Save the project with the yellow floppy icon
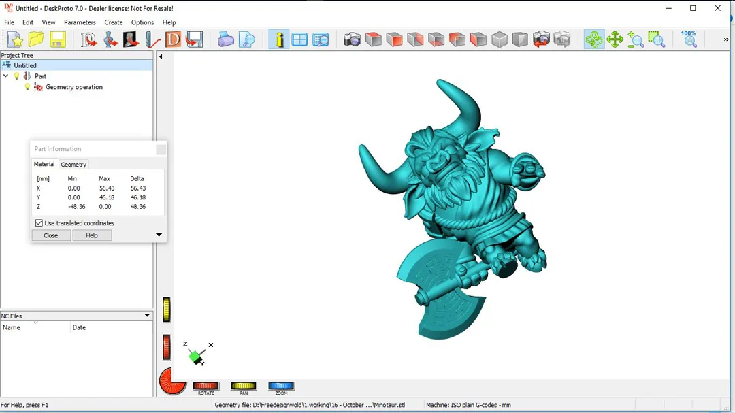Screen dimensions: 735x413 click(58, 39)
